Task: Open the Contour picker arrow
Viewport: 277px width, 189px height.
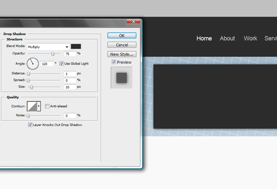Action: (39, 106)
